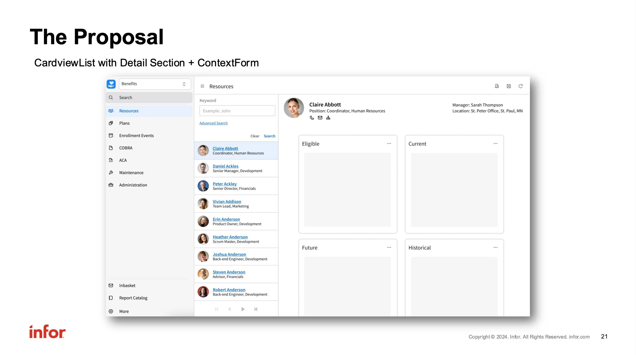Click email icon under Claire Abbott
The image size is (636, 355).
(x=320, y=118)
